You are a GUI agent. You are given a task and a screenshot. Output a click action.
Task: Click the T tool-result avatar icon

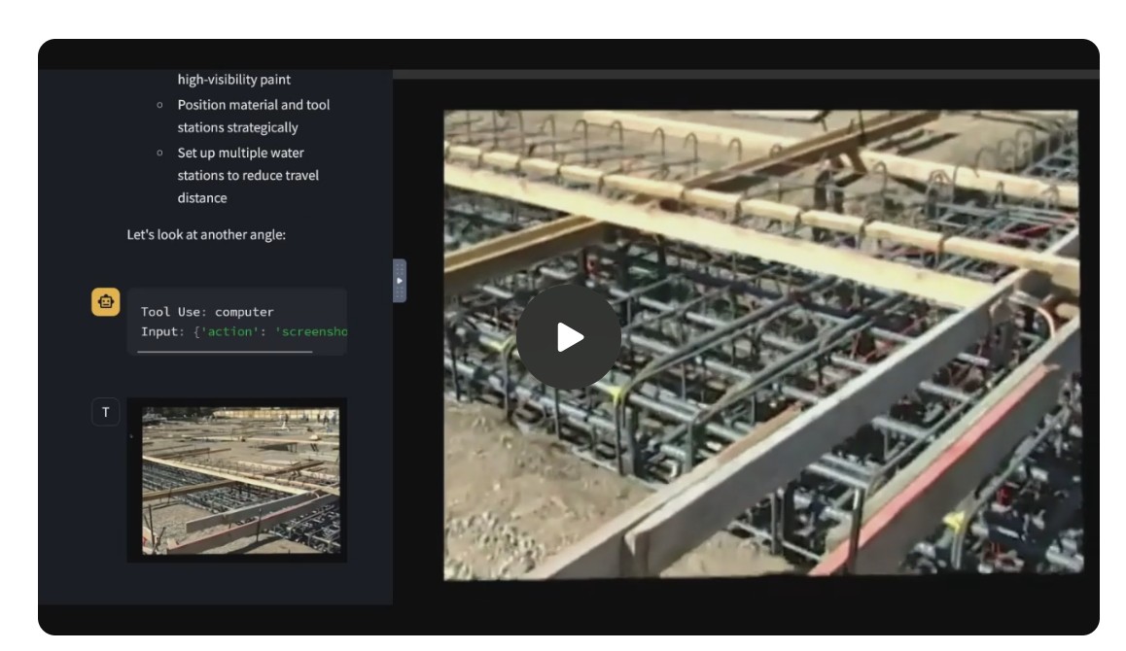click(106, 412)
